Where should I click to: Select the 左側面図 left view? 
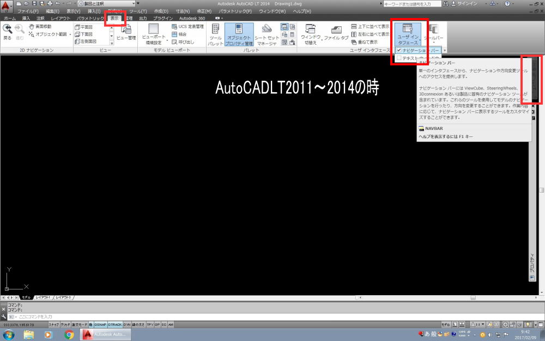click(x=86, y=41)
